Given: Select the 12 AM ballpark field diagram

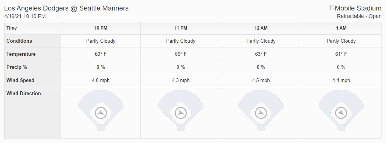Looking at the screenshot, I should (x=261, y=111).
